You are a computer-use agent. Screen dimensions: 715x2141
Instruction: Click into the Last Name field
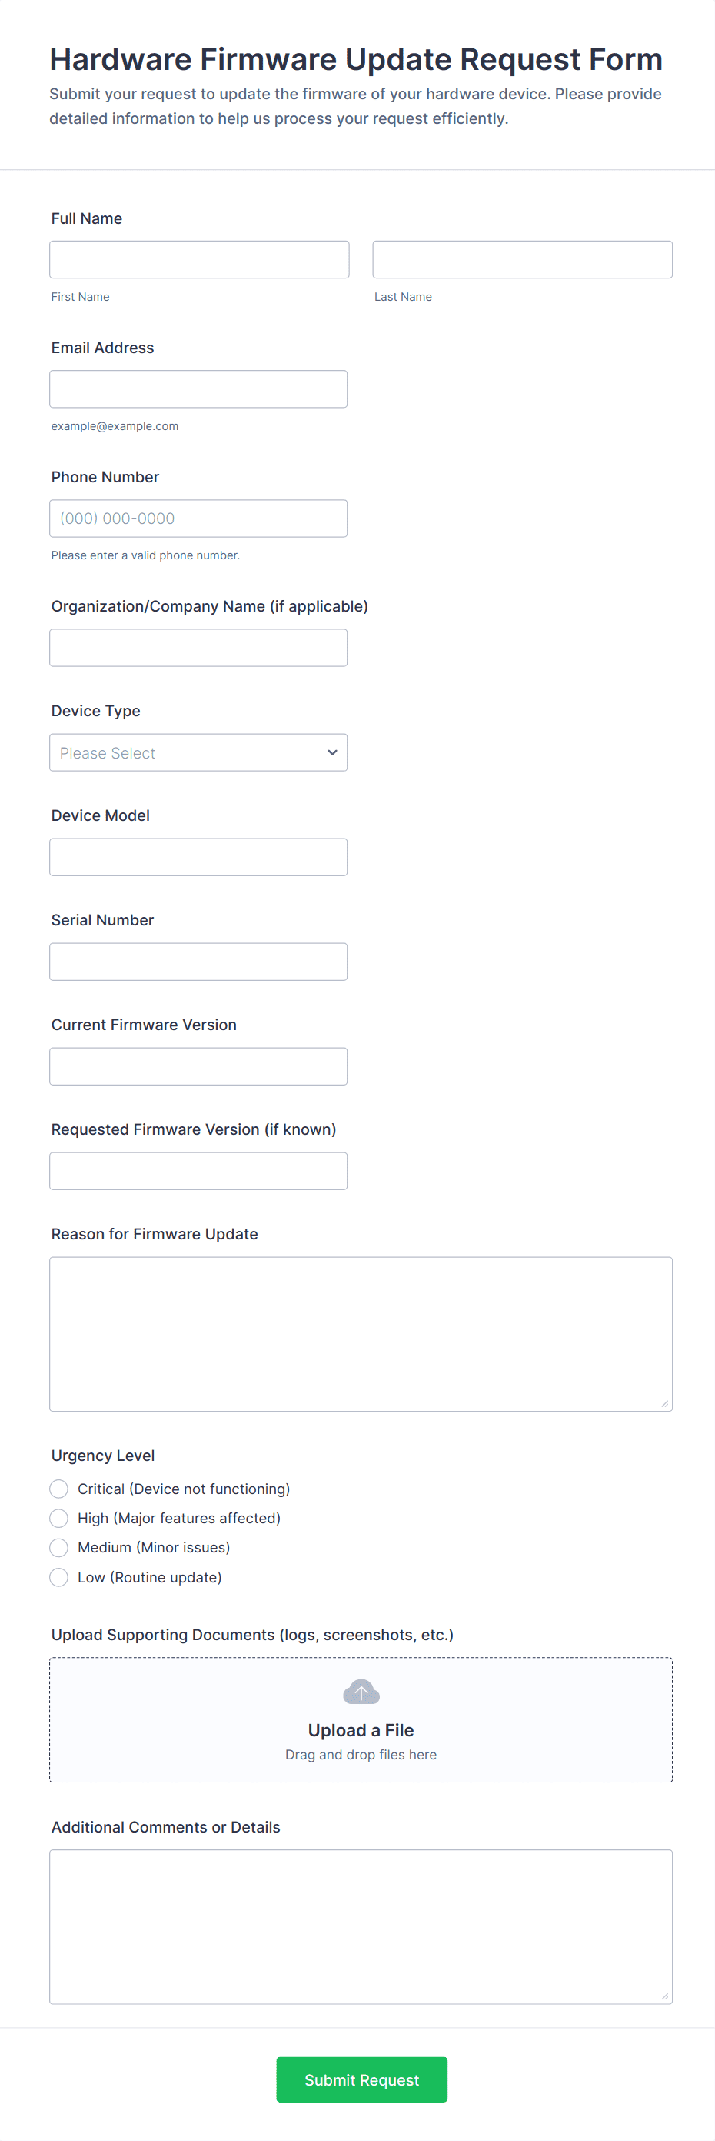click(521, 260)
